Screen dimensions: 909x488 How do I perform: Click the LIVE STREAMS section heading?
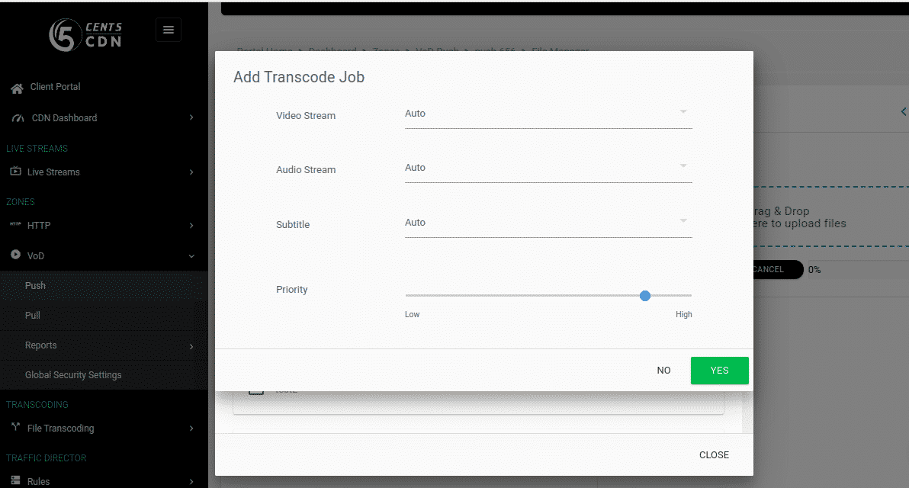(37, 149)
